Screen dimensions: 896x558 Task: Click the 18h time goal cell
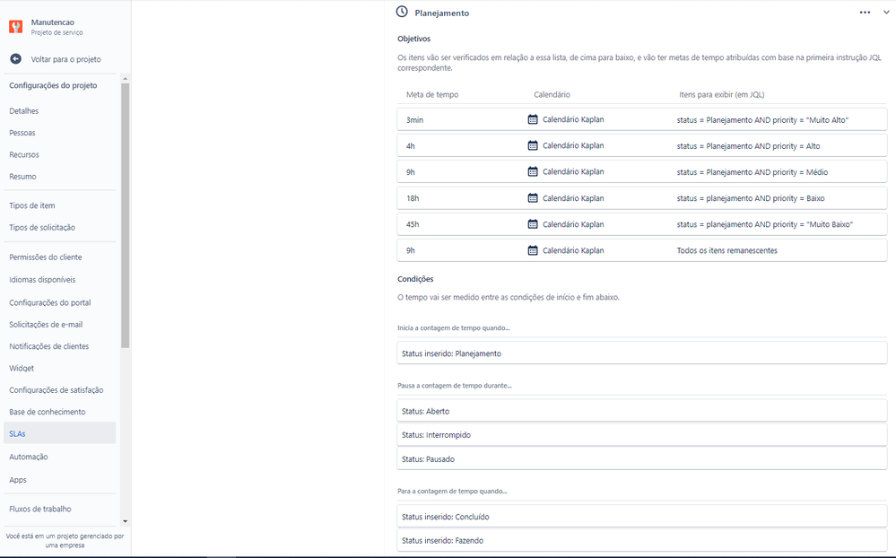[x=413, y=198]
